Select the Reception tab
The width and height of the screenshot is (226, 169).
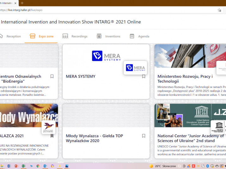tap(14, 36)
